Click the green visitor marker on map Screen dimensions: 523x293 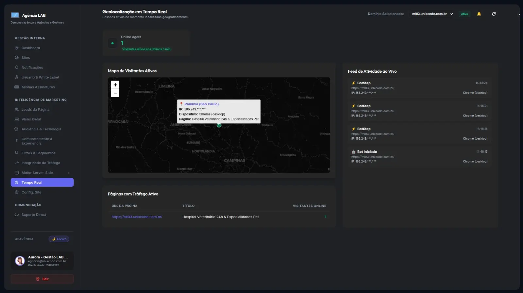click(x=219, y=125)
